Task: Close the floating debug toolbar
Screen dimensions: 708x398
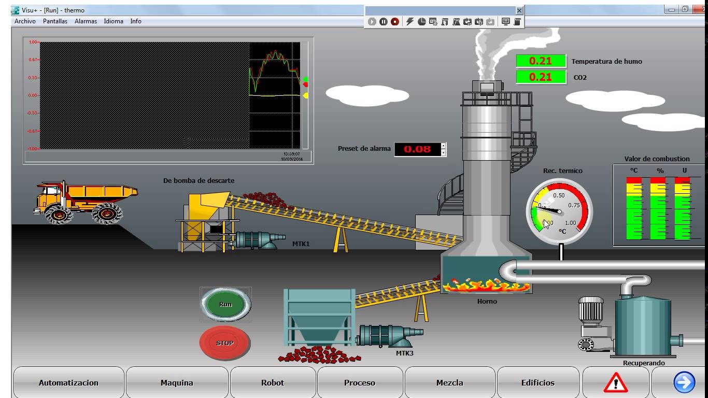Action: 519,10
